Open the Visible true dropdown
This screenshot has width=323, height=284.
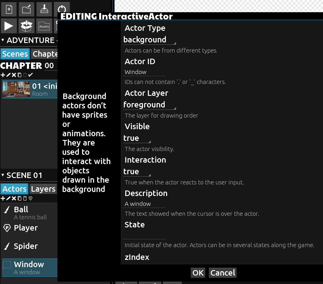(x=137, y=138)
